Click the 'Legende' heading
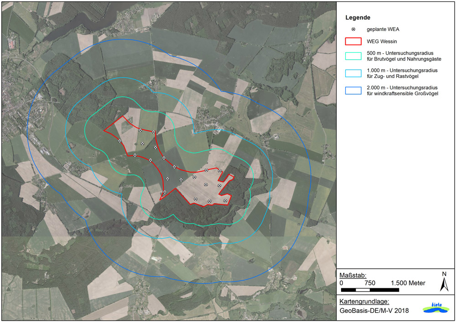The image size is (456, 322). pos(358,17)
